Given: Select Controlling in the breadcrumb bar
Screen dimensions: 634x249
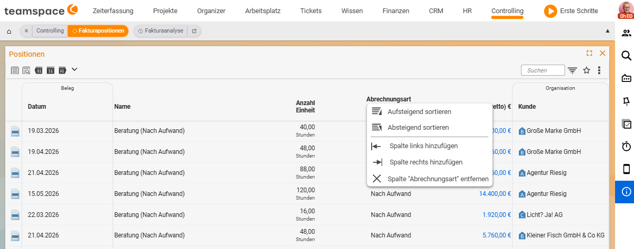Looking at the screenshot, I should coord(50,31).
